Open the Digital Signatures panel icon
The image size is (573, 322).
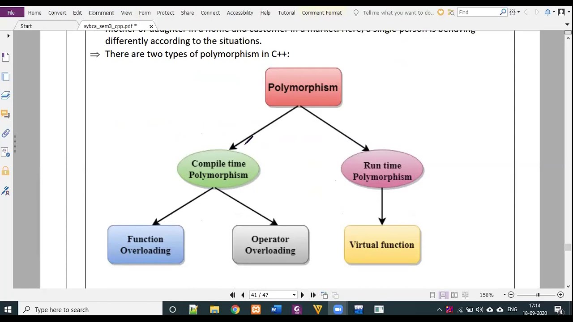pyautogui.click(x=5, y=153)
